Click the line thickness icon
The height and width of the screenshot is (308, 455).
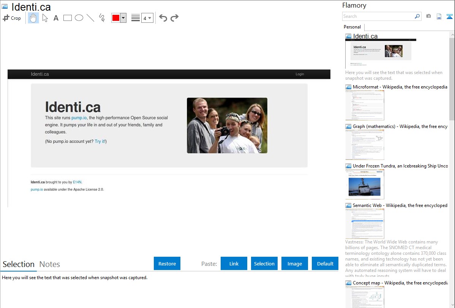135,18
